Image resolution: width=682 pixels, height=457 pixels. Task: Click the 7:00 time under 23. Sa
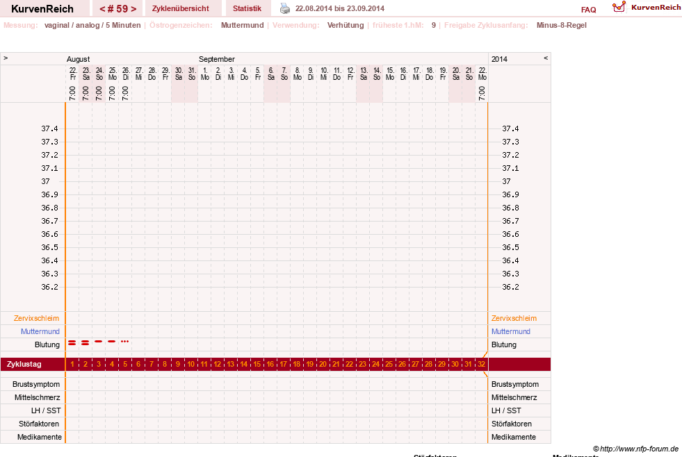tap(86, 93)
